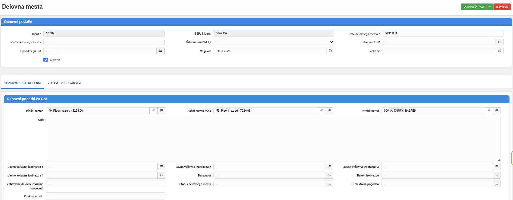This screenshot has width=513, height=200.
Task: Click the red Prekliči button
Action: 502,7
